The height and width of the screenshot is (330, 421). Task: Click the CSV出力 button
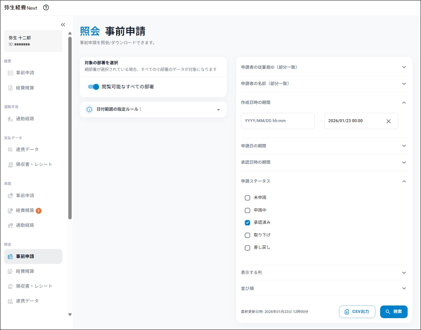[x=357, y=312]
